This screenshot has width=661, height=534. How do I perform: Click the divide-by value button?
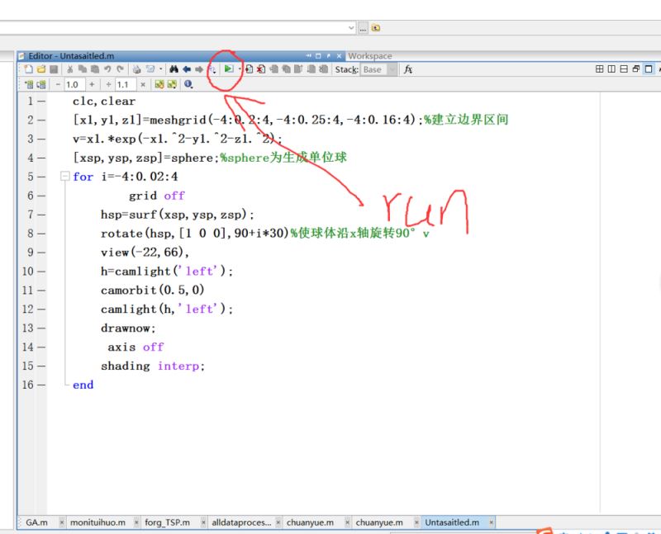tap(109, 85)
